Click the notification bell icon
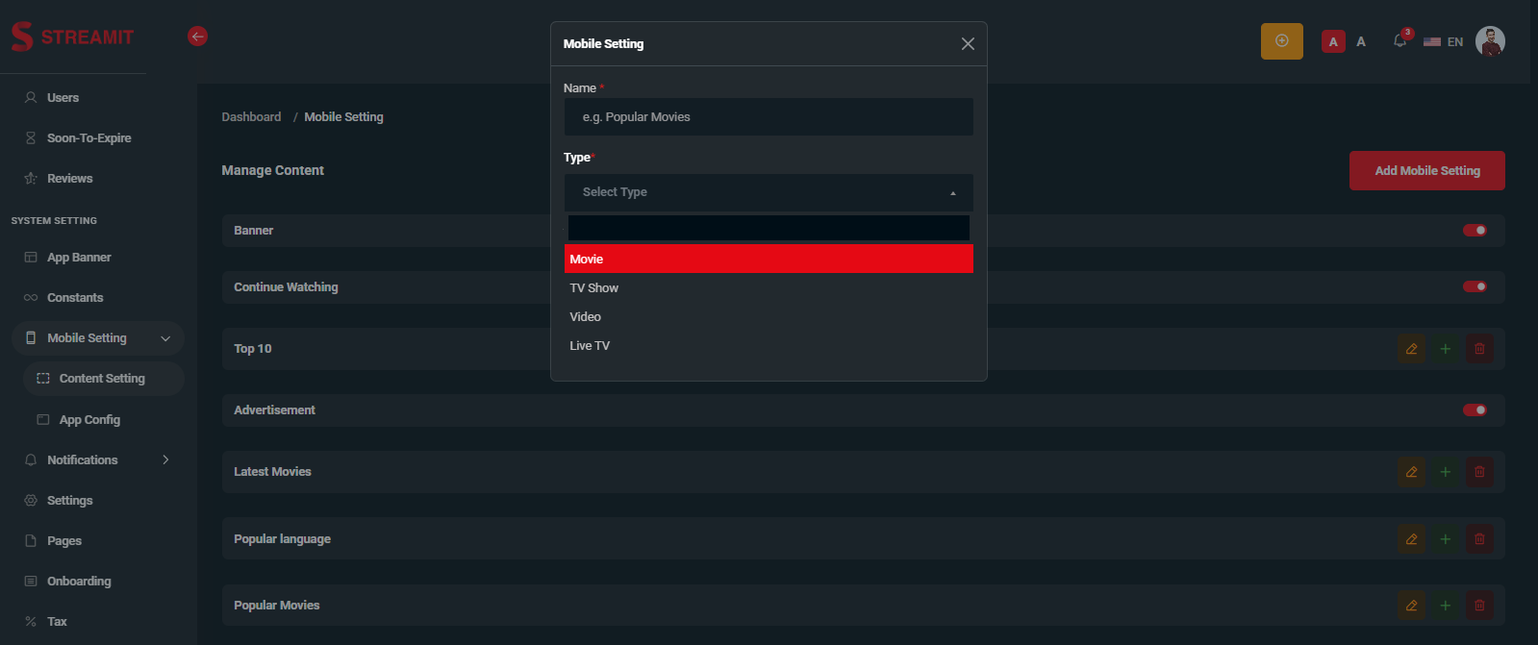This screenshot has width=1538, height=645. tap(1399, 41)
